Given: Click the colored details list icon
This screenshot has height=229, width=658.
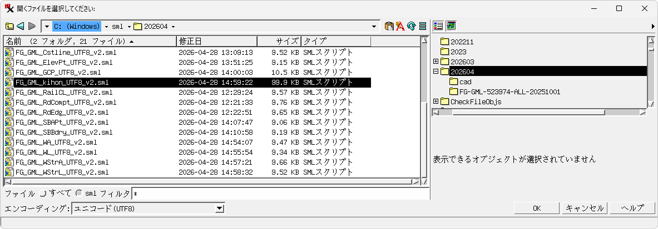Looking at the screenshot, I should pos(438,26).
